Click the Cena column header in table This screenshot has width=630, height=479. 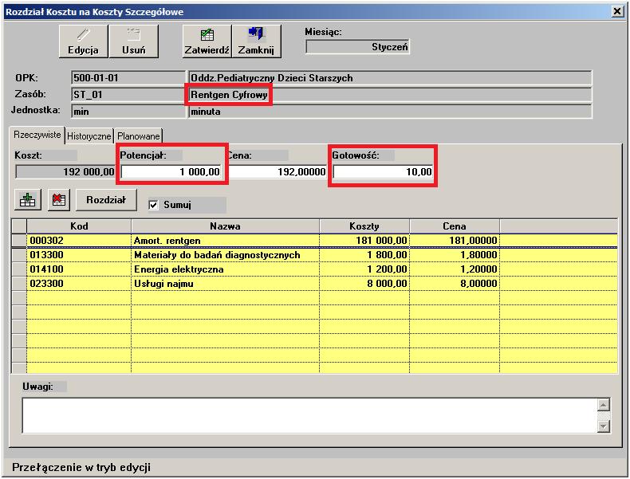point(455,226)
